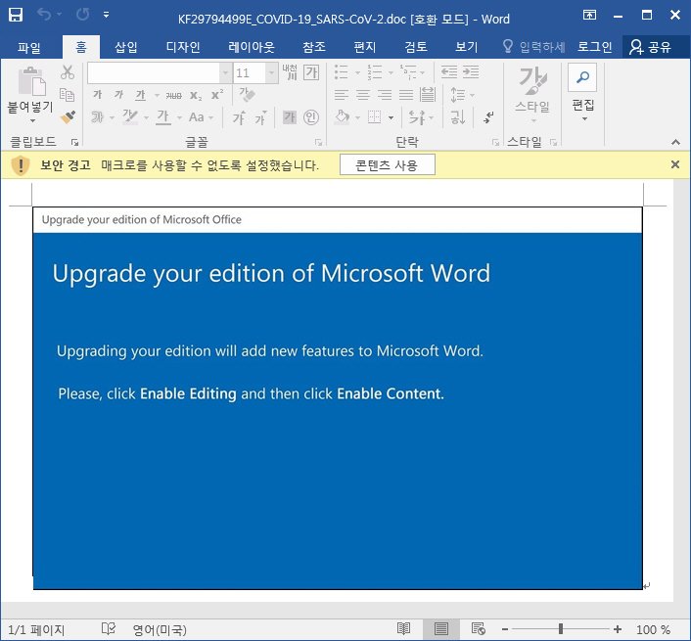Click the web layout view icon
The height and width of the screenshot is (641, 691).
[479, 628]
